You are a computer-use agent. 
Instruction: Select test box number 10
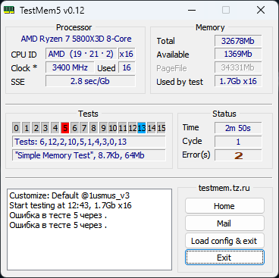[x=113, y=128]
